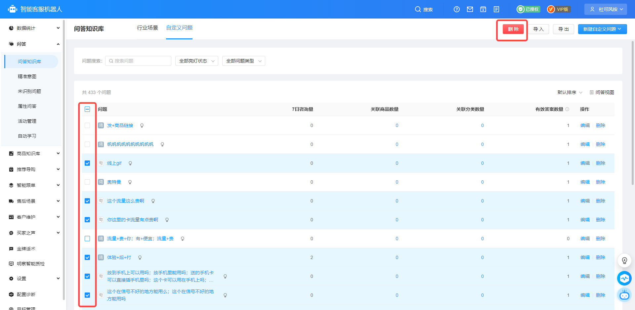Click lightbulb icon beside 你这里的卡流量有点贵啊

tap(167, 220)
